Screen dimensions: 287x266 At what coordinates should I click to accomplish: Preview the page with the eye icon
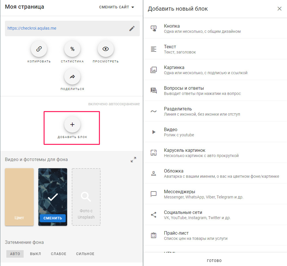pyautogui.click(x=106, y=49)
